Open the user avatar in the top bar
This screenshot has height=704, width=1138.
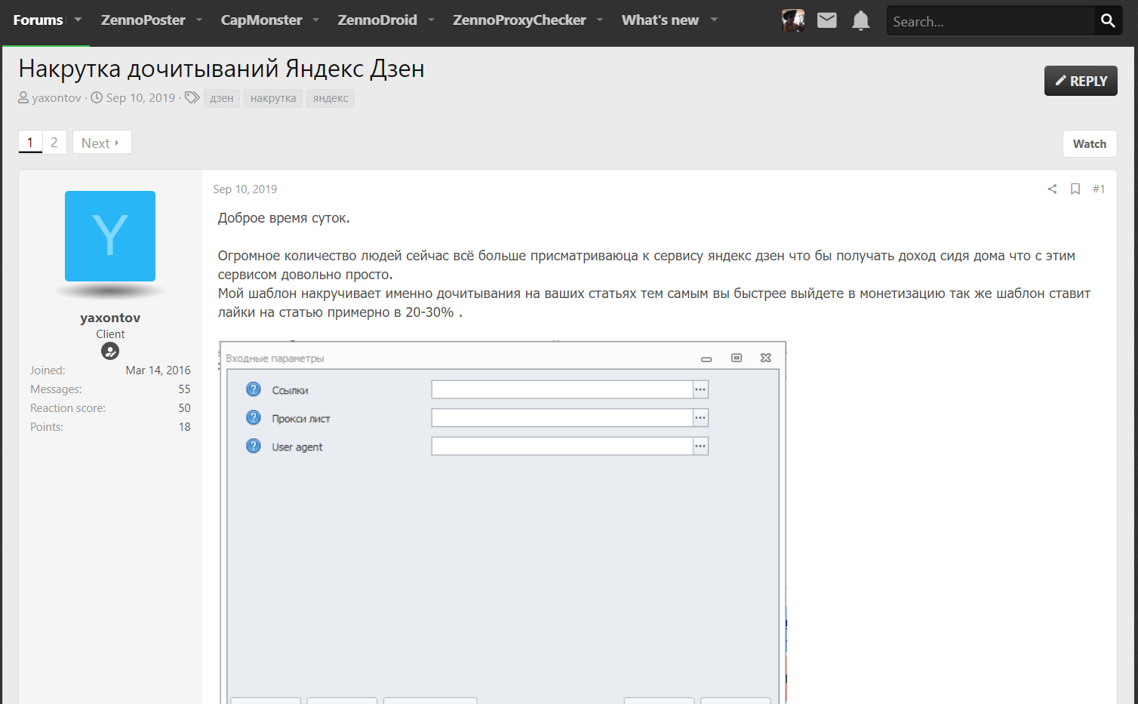point(793,20)
